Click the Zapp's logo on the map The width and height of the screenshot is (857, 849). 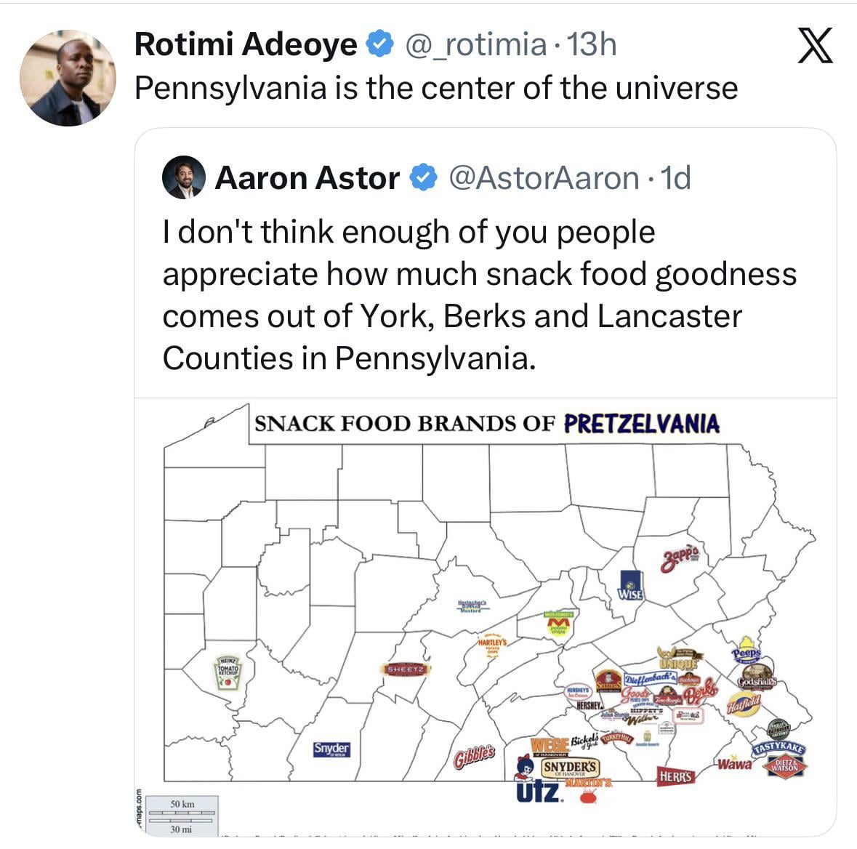680,560
